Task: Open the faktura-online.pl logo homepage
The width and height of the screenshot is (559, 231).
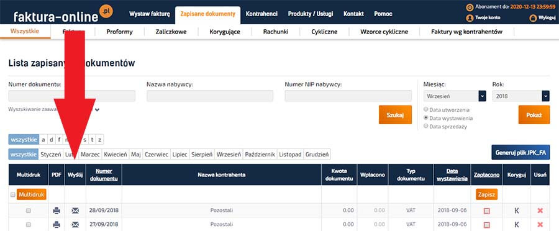Action: 63,14
